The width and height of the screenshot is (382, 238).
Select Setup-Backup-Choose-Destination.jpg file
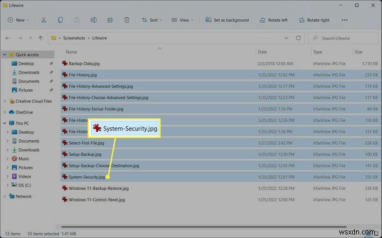[104, 166]
